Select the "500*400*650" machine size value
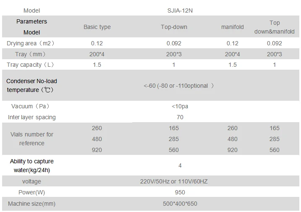Image resolution: width=301 pixels, height=212 pixels. (x=180, y=204)
